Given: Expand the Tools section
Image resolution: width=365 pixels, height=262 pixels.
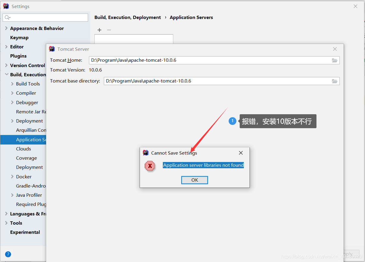Looking at the screenshot, I should coord(6,223).
